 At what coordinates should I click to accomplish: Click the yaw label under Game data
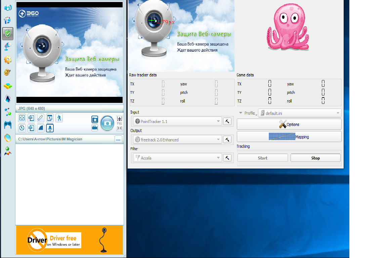290,84
